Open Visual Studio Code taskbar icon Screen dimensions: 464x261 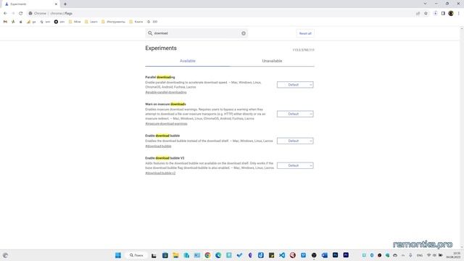tap(282, 255)
